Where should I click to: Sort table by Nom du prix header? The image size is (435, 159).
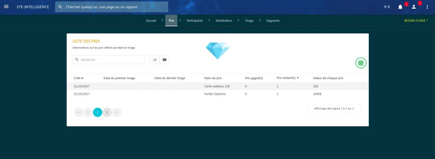pos(213,78)
